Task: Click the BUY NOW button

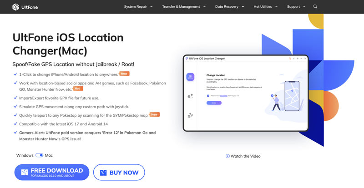Action: point(119,173)
